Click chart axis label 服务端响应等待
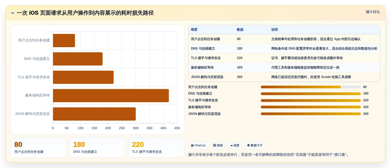 pyautogui.click(x=37, y=95)
